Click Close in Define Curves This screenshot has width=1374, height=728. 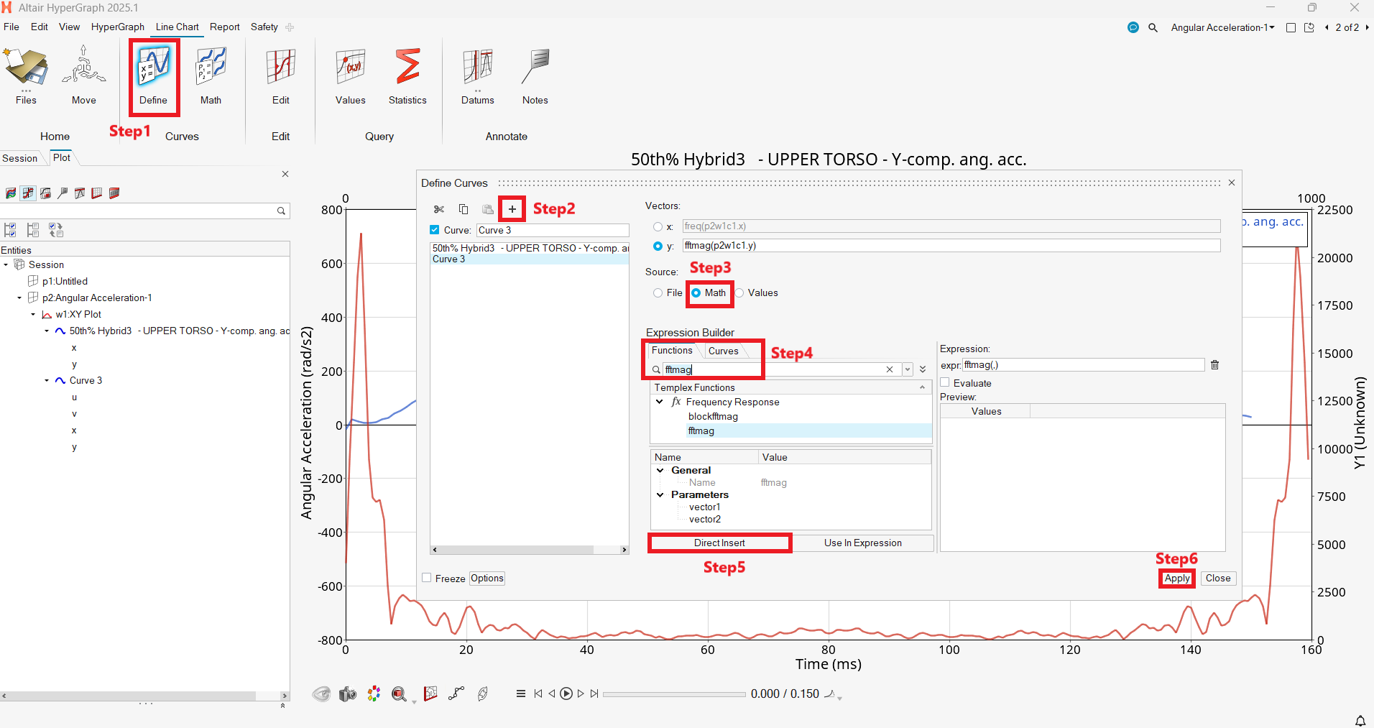click(x=1218, y=578)
